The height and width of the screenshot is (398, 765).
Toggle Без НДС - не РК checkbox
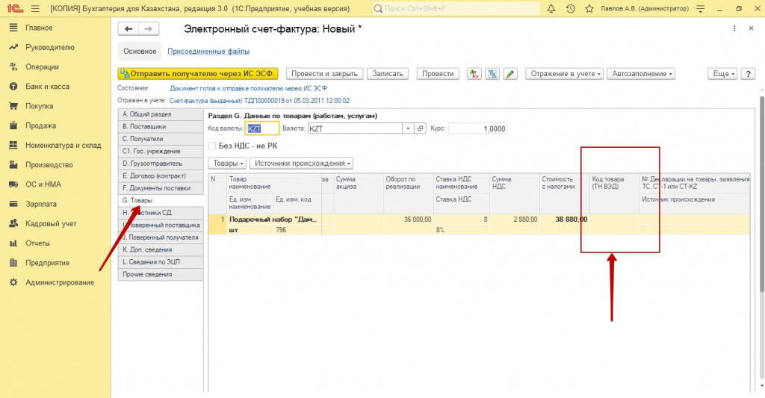point(212,146)
